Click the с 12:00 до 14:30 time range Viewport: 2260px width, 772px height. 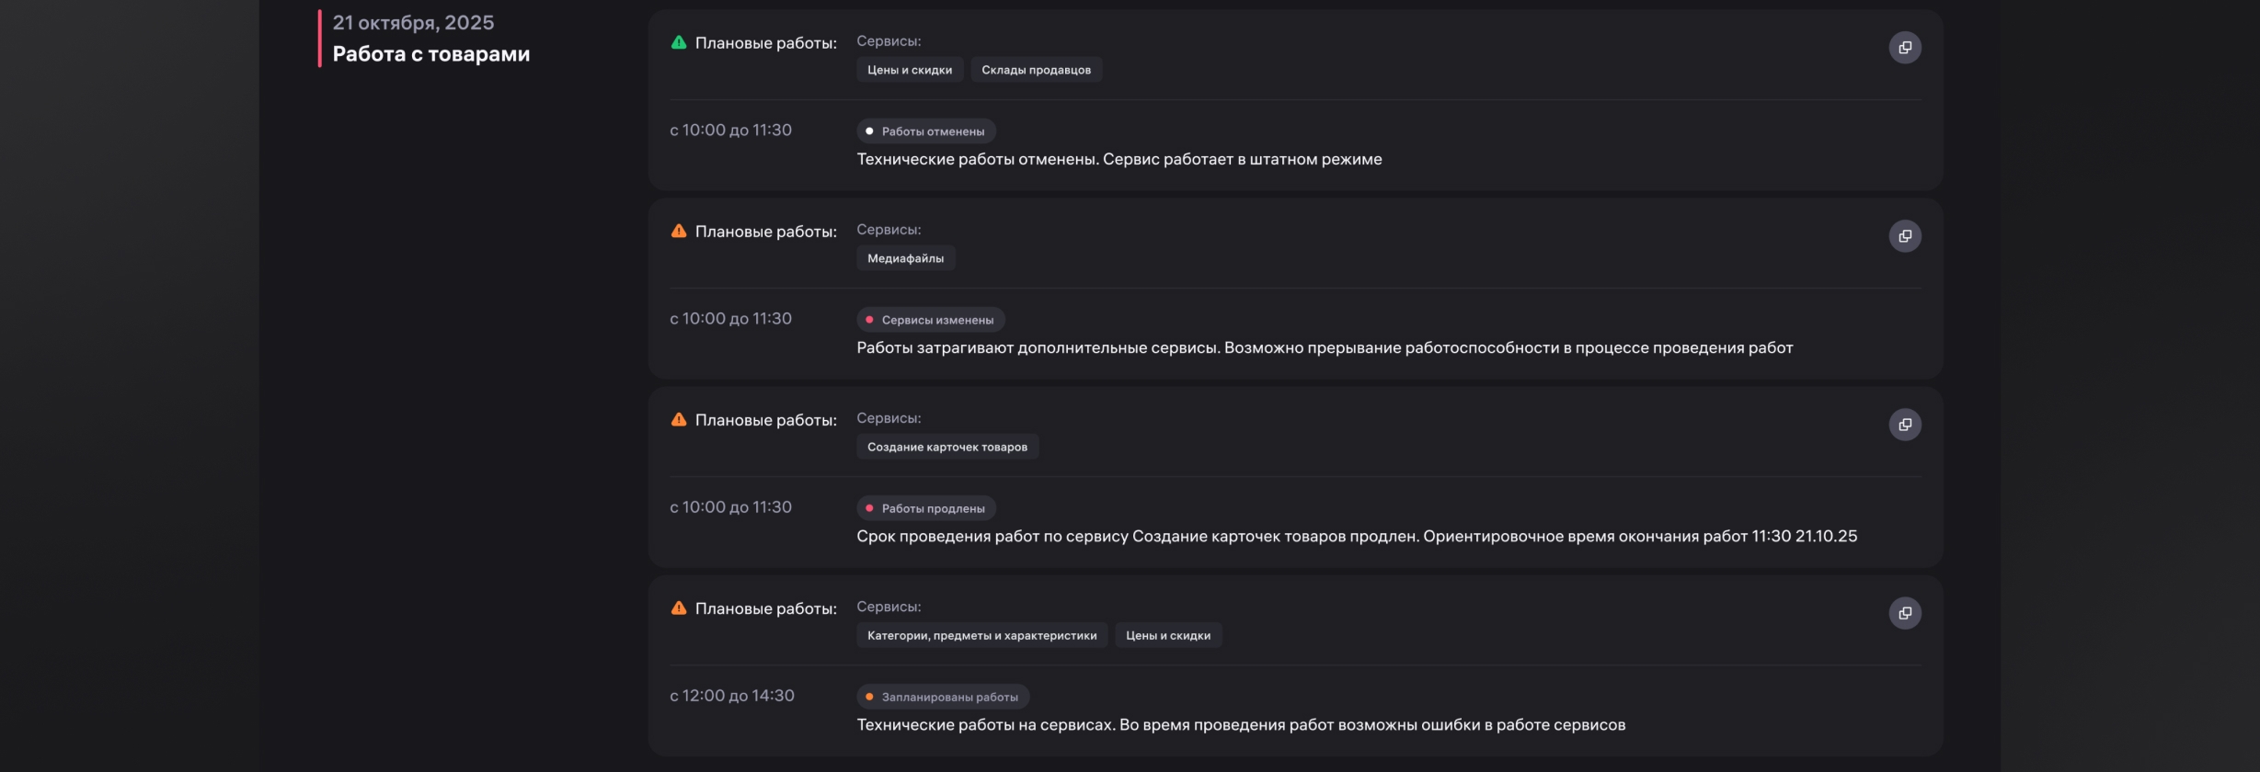[x=731, y=696]
